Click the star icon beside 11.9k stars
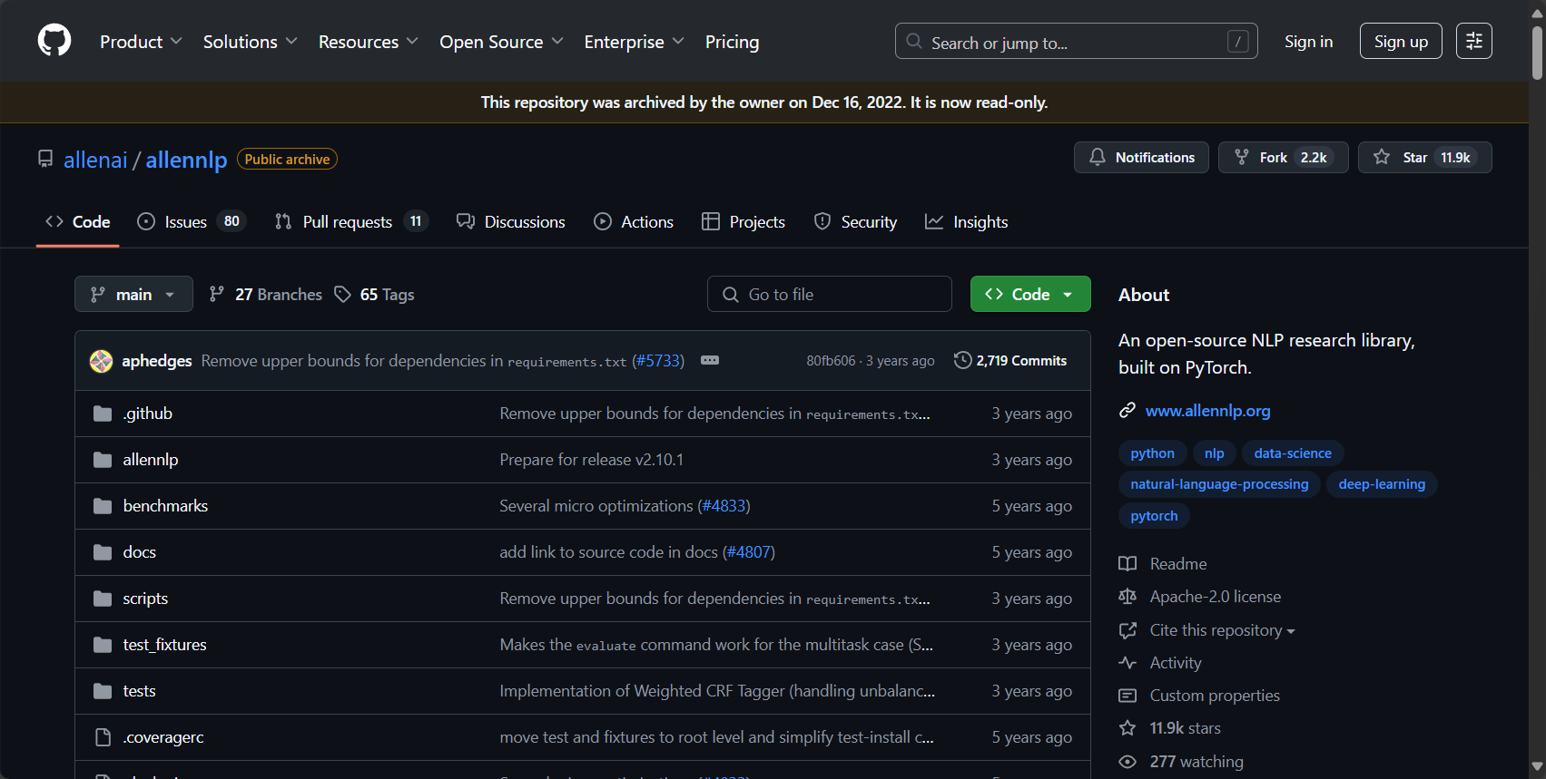 click(x=1127, y=728)
